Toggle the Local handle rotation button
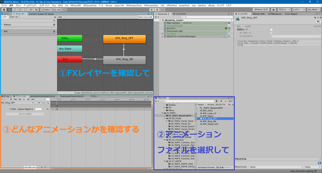Screen dimensions: 322x173 pyautogui.click(x=56, y=10)
